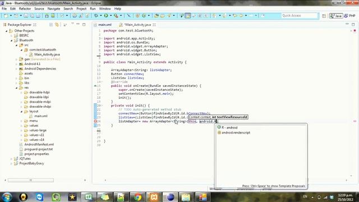Viewport: 359px width, 202px height.
Task: Select AndroidManifest.xml in Package Explorer
Action: point(39,145)
